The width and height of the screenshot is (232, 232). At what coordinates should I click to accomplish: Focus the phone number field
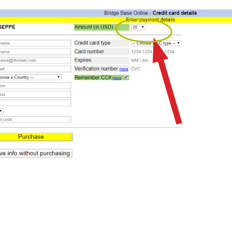(x=36, y=69)
